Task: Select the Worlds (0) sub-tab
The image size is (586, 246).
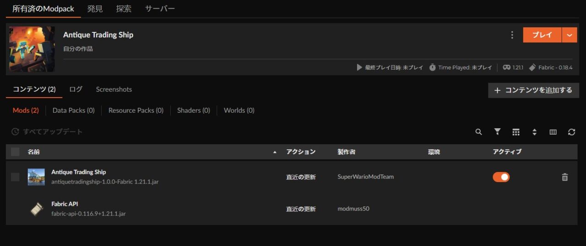Action: click(239, 110)
